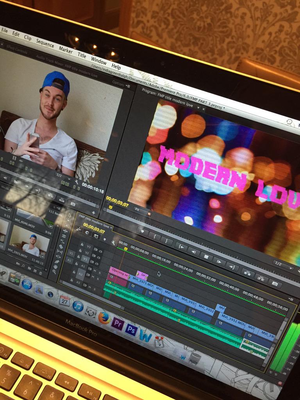Export frame from Source monitor camera
300x400 pixels.
73,204
